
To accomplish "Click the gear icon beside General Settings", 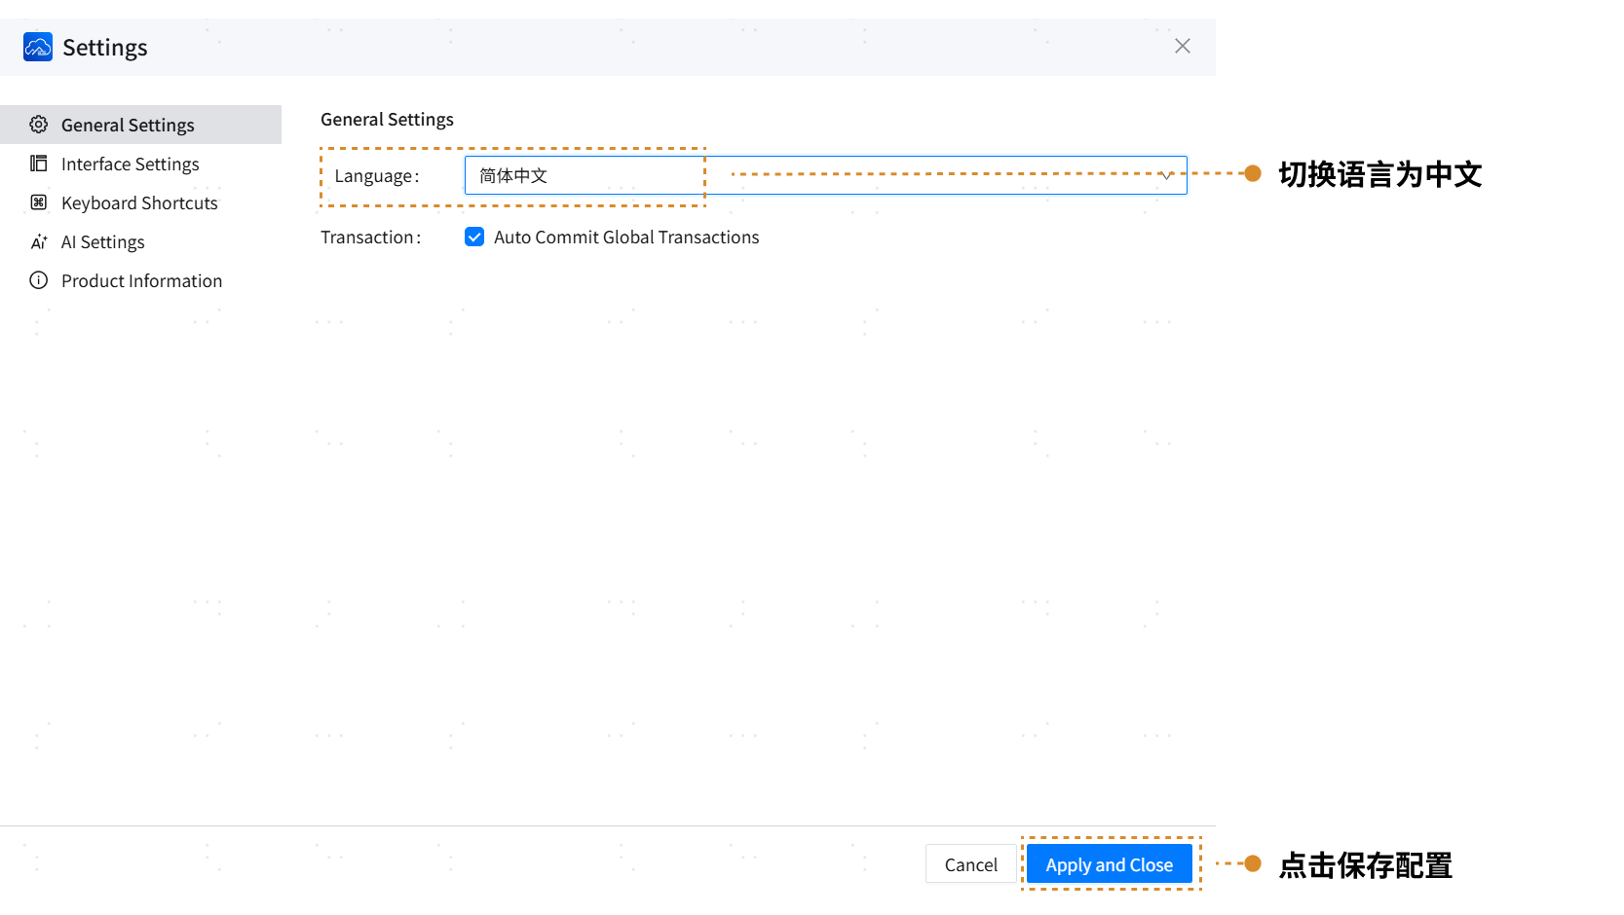I will [x=39, y=125].
